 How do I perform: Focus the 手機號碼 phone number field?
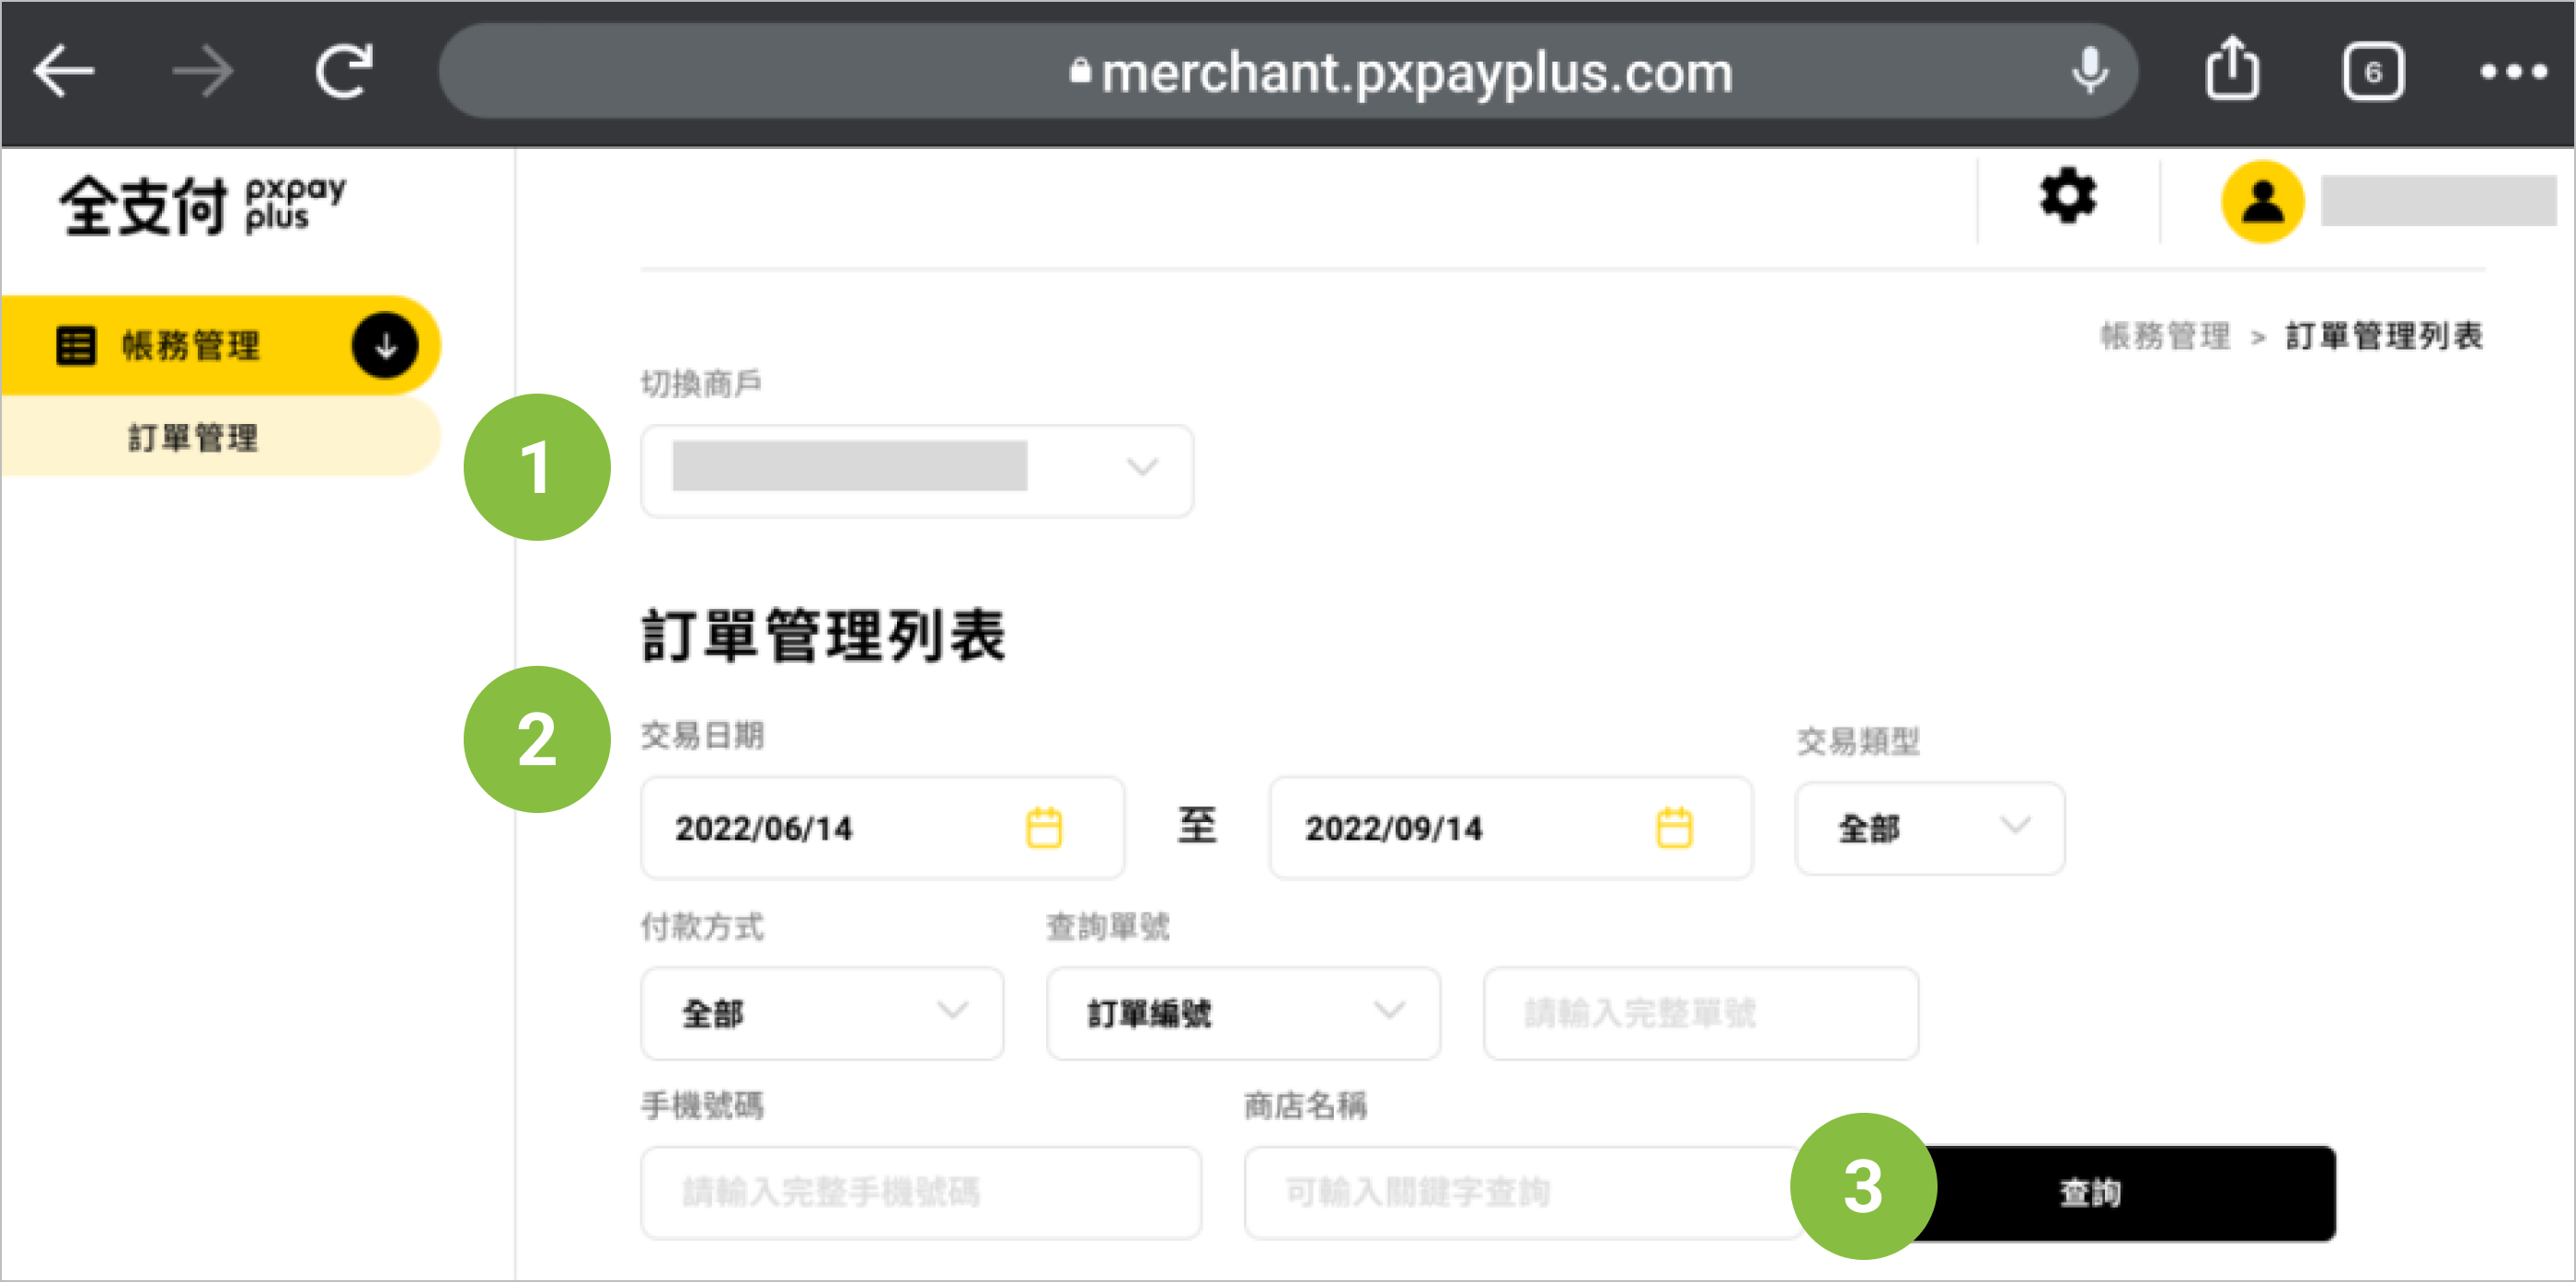click(x=920, y=1192)
